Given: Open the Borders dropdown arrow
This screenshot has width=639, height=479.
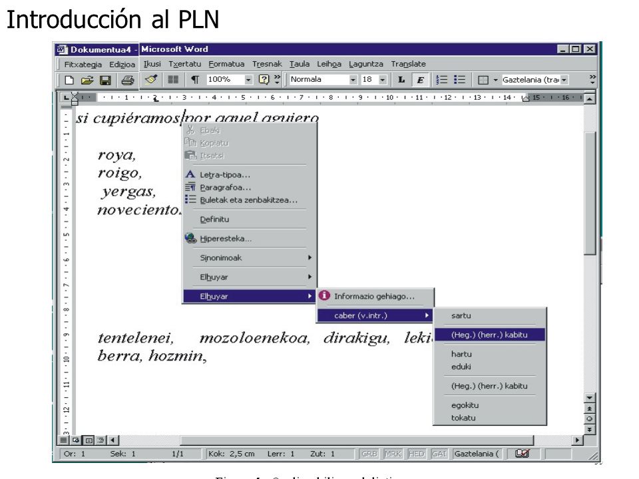Looking at the screenshot, I should [495, 80].
